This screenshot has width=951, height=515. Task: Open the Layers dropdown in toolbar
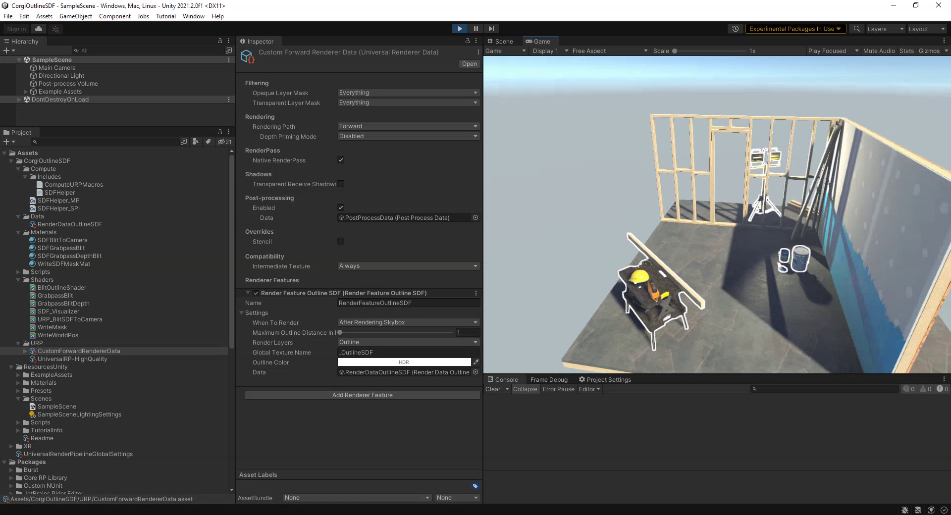point(885,29)
